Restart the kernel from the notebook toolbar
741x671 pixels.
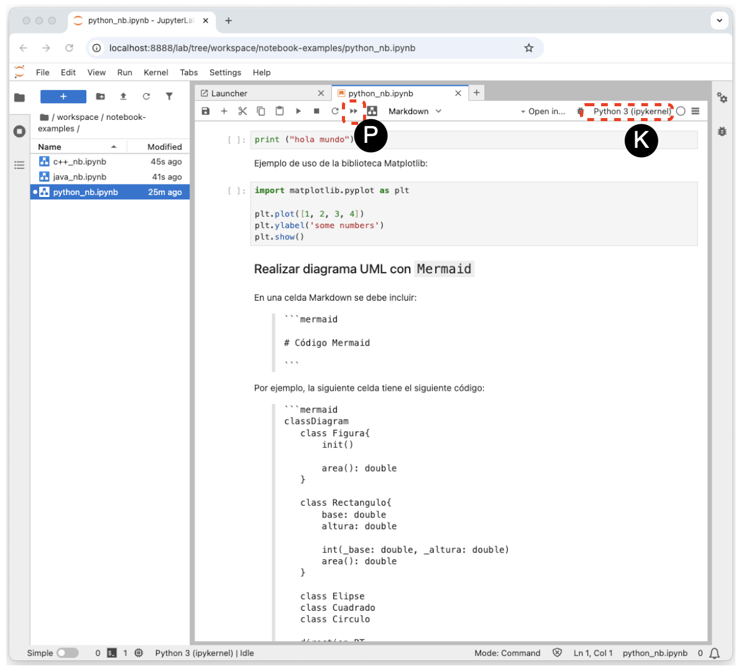pos(335,111)
